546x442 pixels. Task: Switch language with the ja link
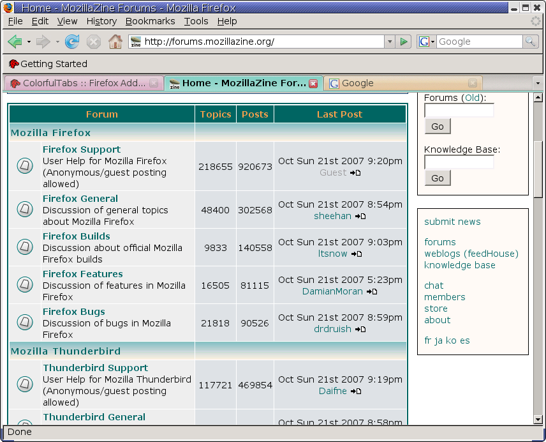click(x=438, y=340)
